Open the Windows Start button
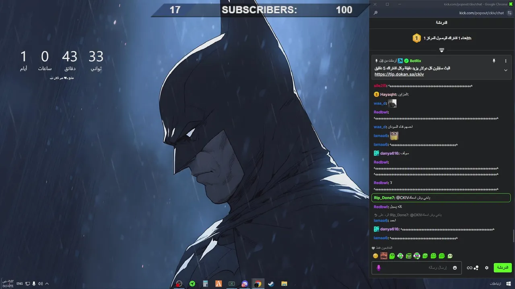 point(509,284)
